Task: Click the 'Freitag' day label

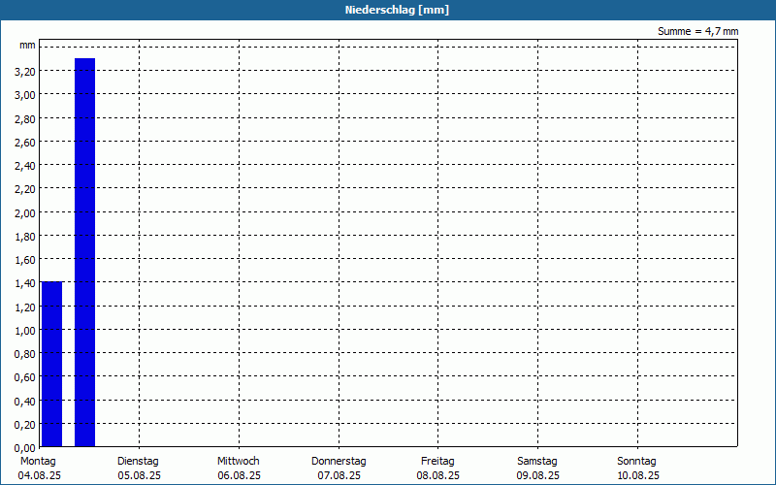Action: tap(437, 462)
